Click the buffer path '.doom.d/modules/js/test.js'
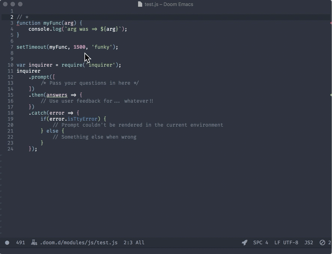 79,242
